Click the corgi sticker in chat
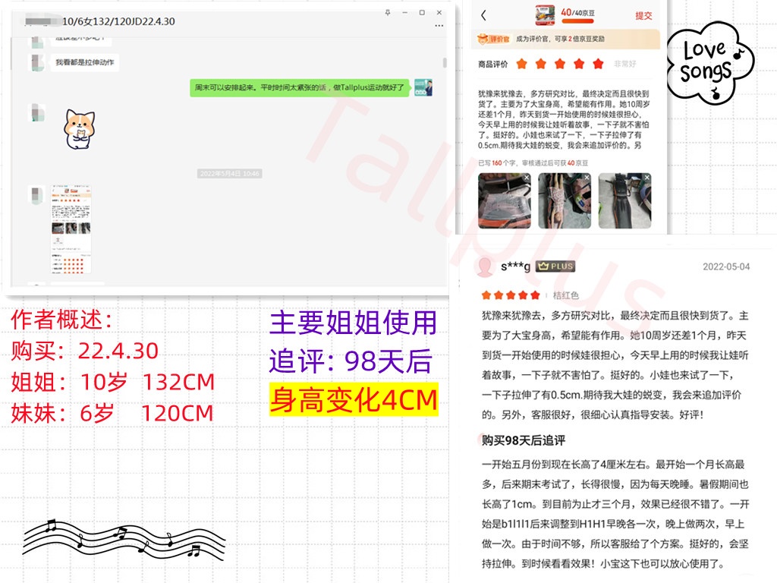This screenshot has width=777, height=583. pos(78,128)
